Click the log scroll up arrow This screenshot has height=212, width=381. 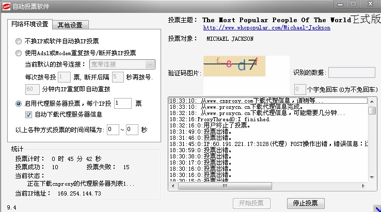tap(372, 101)
